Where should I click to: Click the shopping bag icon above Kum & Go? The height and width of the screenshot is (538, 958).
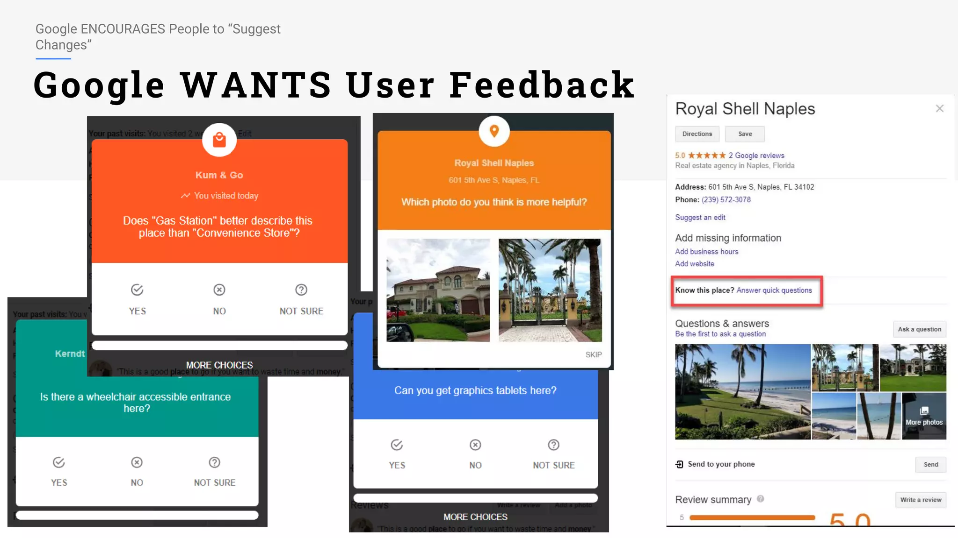(x=219, y=140)
